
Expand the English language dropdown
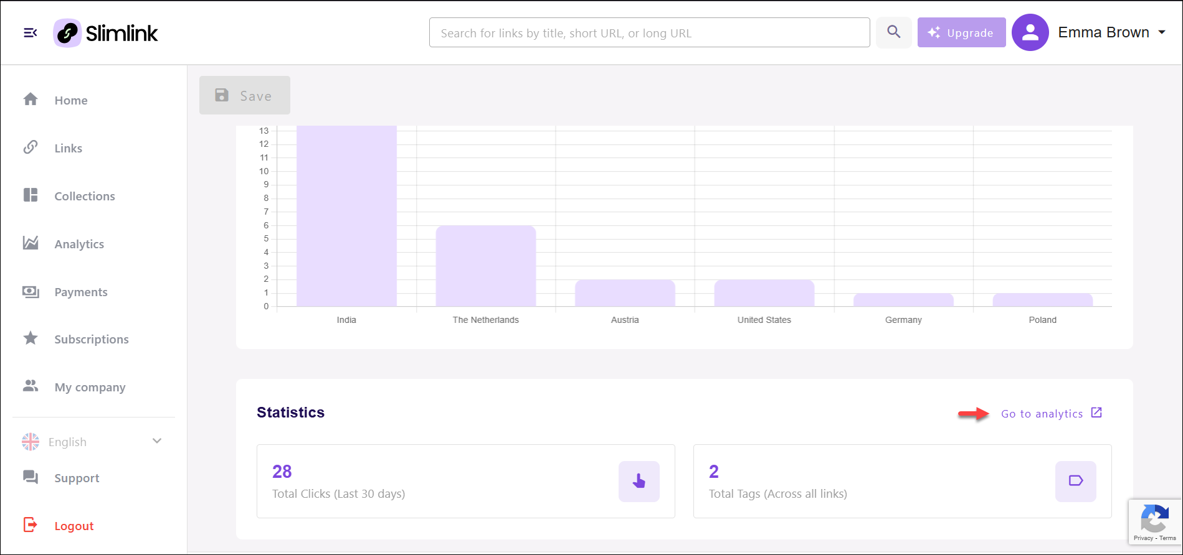pos(93,442)
